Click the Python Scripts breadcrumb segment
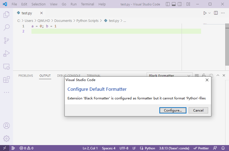 click(x=87, y=21)
